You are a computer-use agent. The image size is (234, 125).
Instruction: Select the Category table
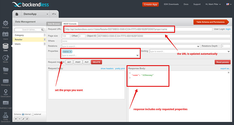(30, 35)
